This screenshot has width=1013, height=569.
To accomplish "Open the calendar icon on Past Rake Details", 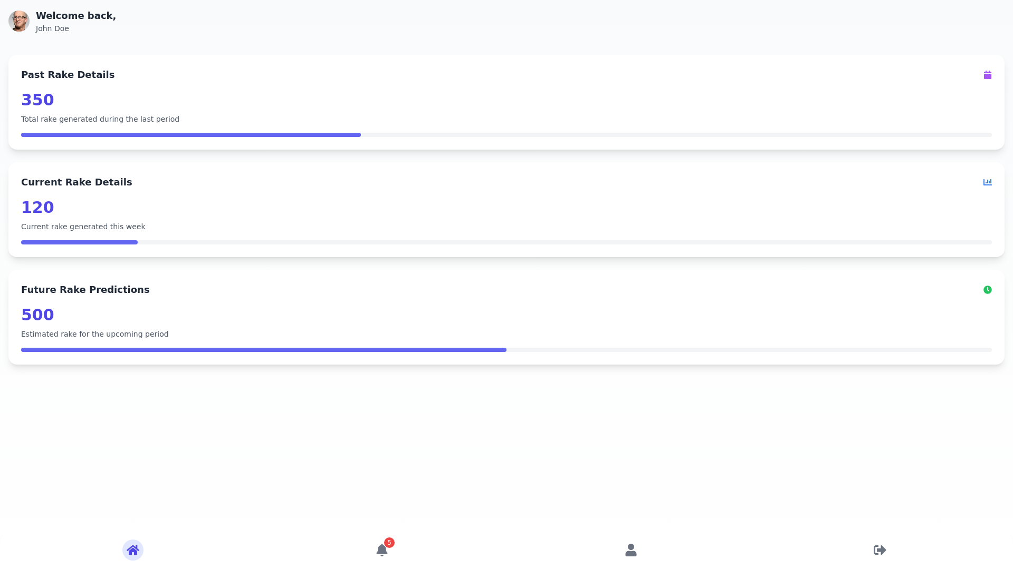I will pyautogui.click(x=988, y=74).
